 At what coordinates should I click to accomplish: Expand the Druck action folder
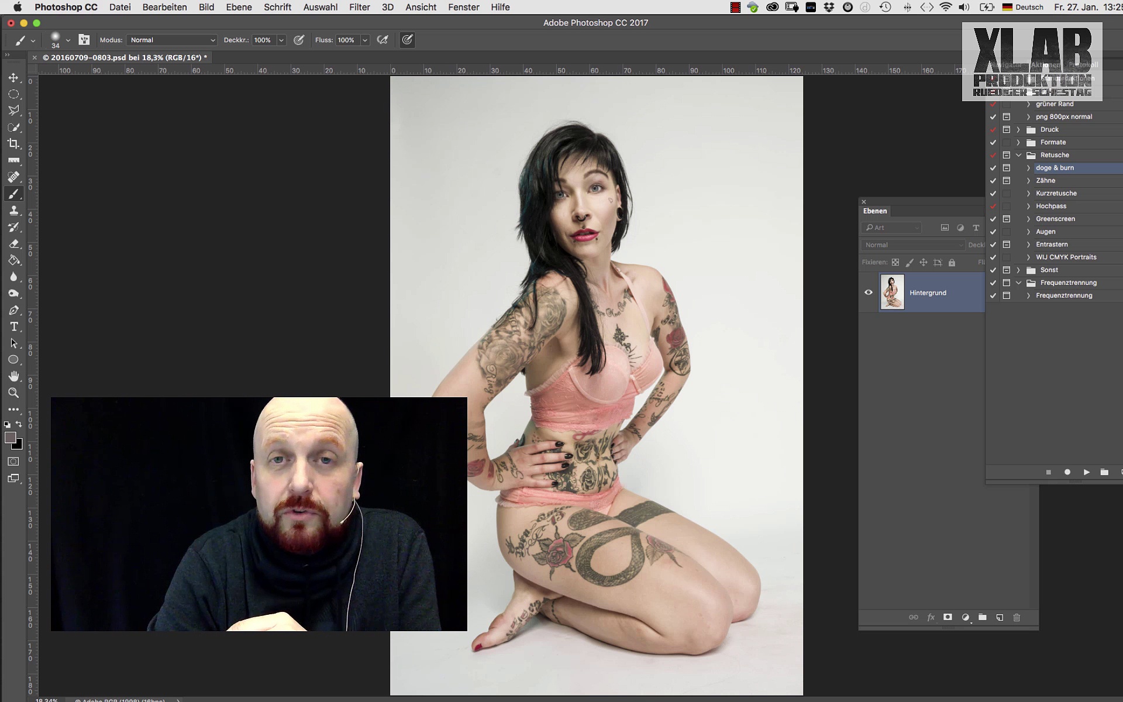click(1018, 130)
